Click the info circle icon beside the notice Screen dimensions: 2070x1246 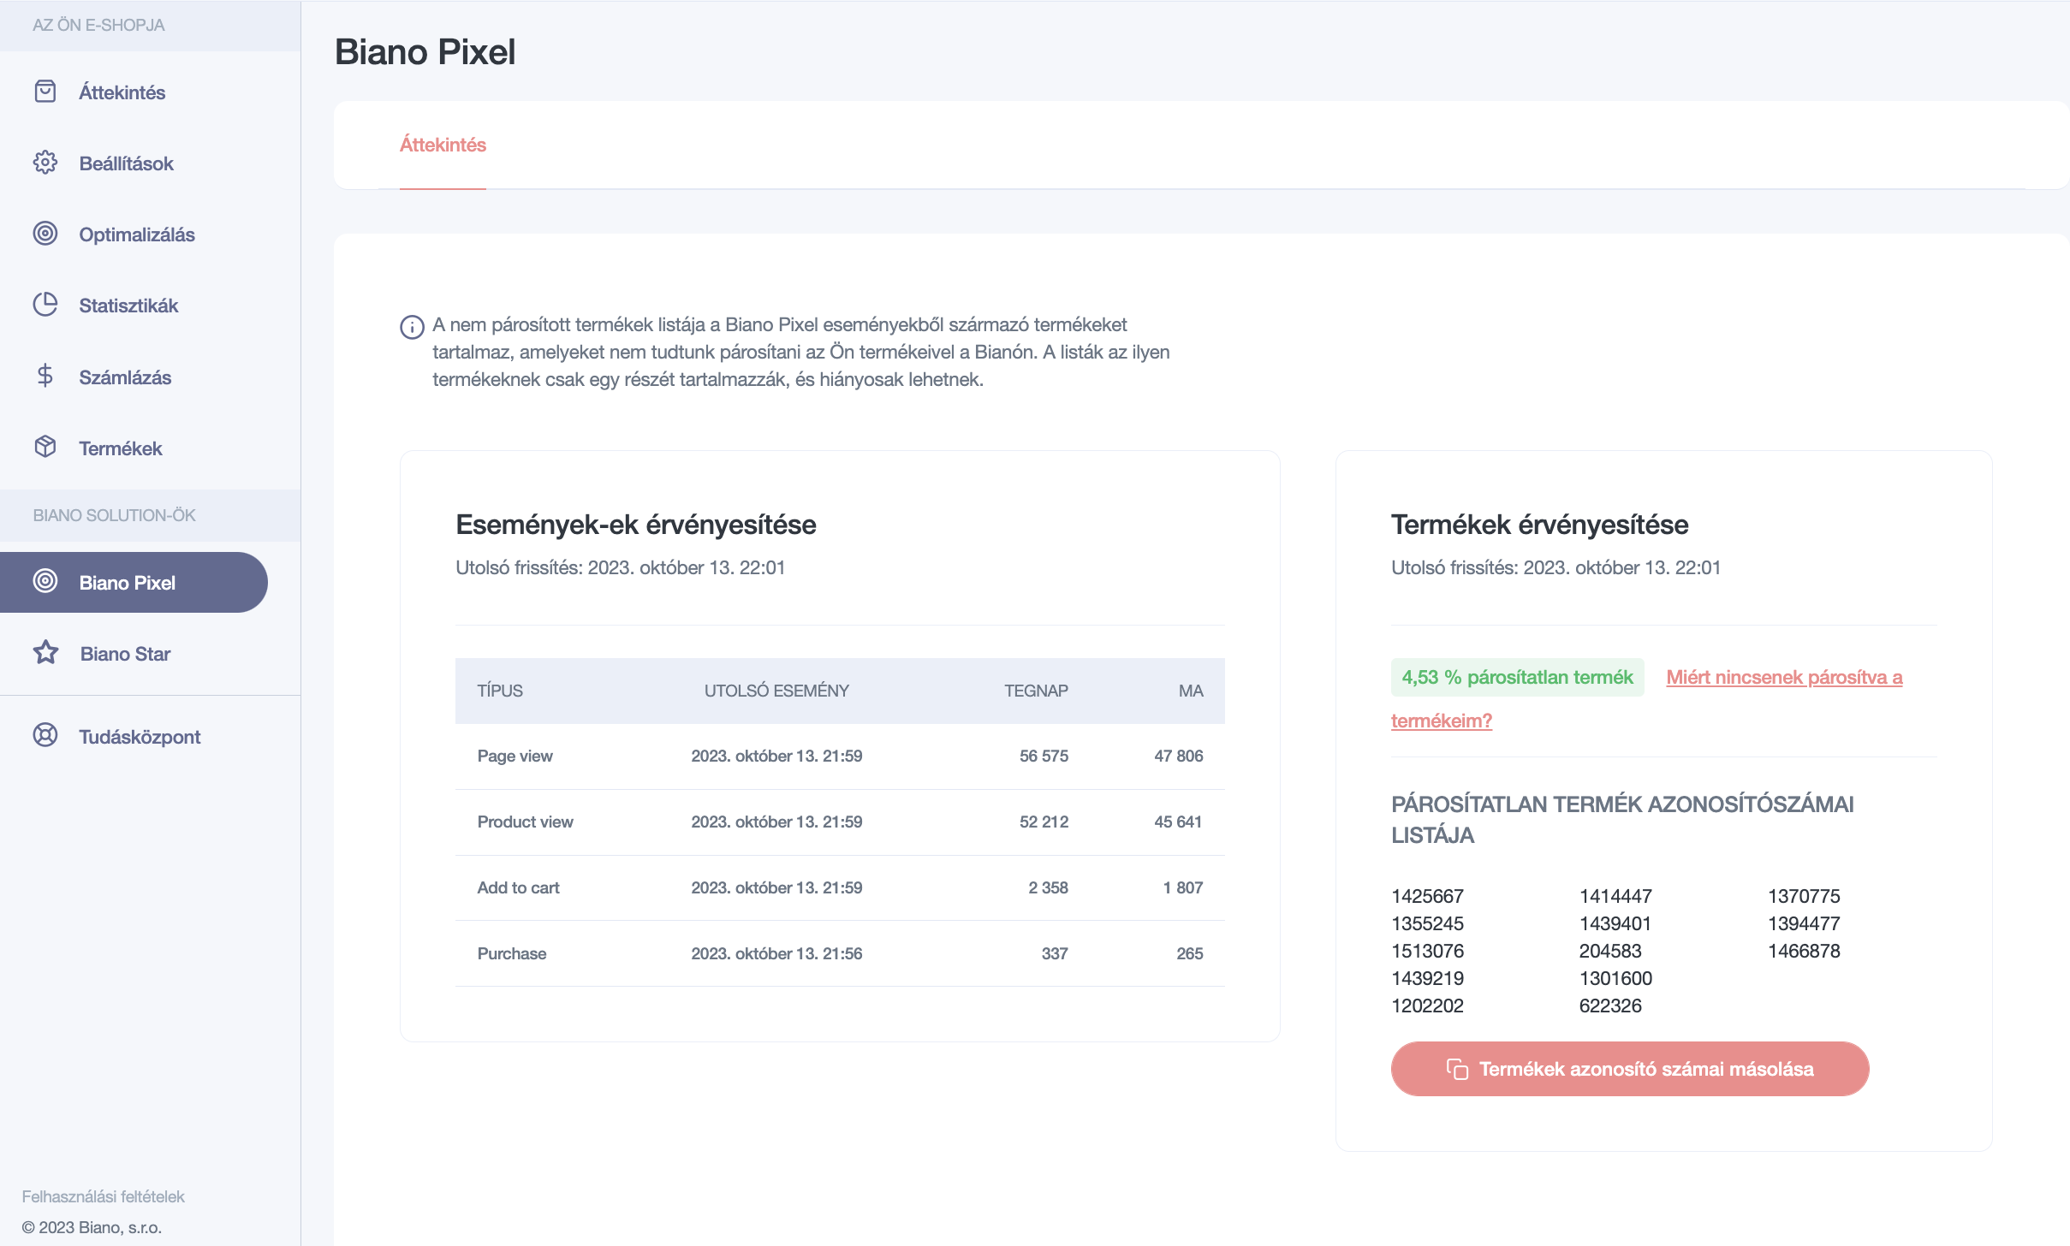coord(412,327)
